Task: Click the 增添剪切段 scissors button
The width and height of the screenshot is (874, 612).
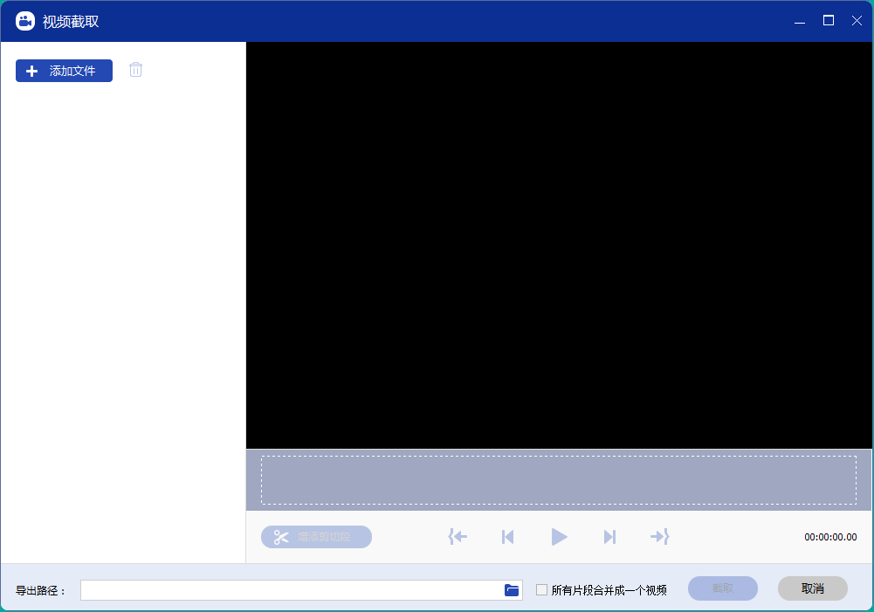Action: (x=316, y=537)
